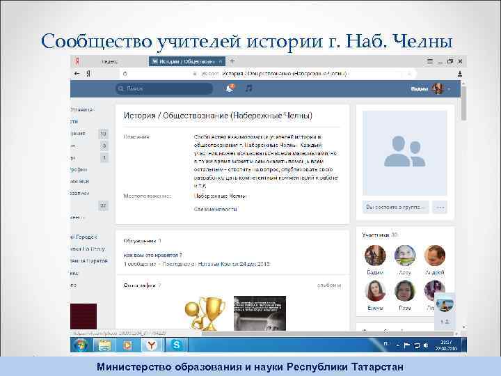Open the Фотографии section header
The height and width of the screenshot is (376, 501).
point(142,285)
